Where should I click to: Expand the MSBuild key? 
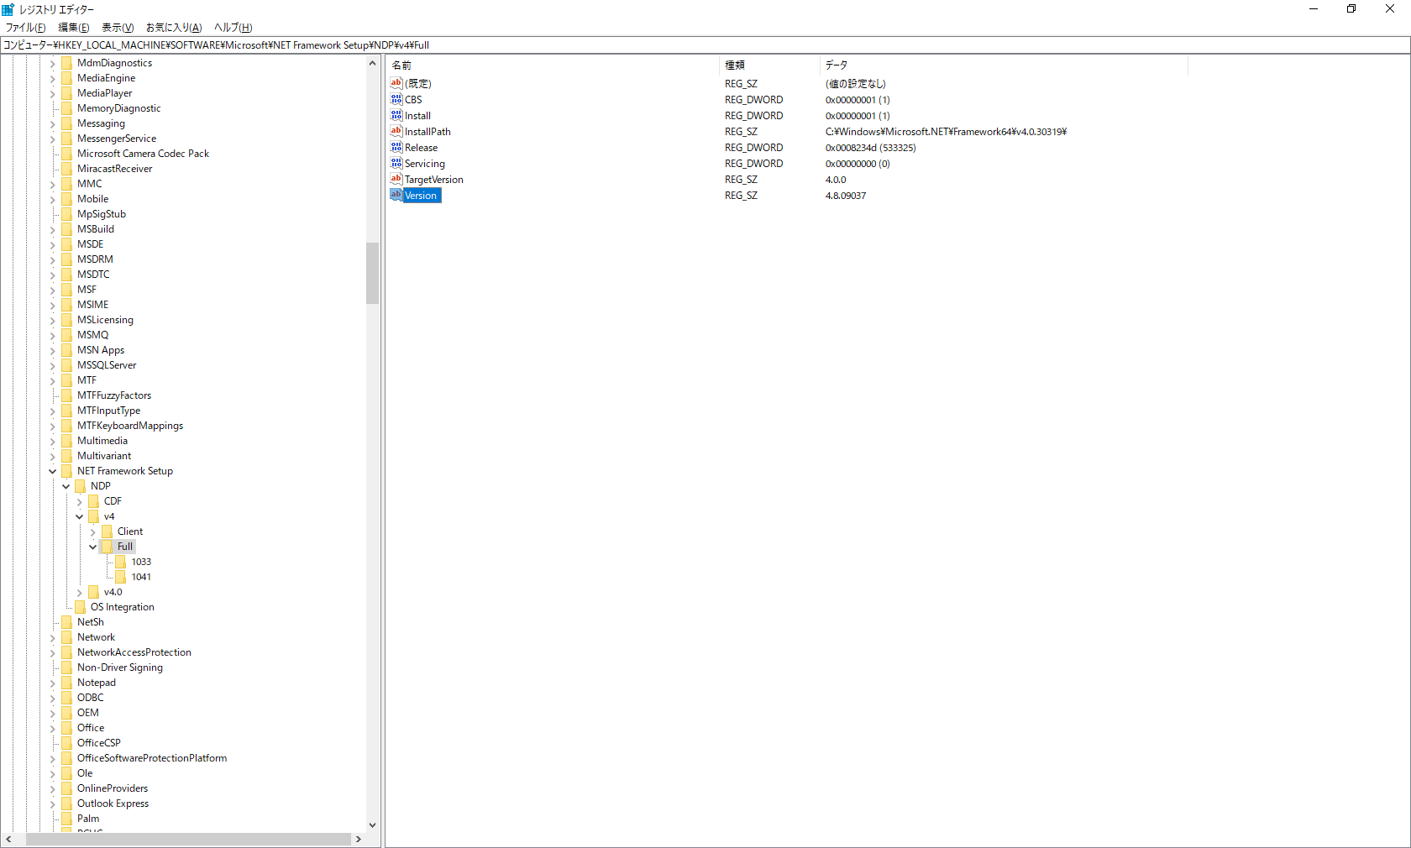click(52, 228)
